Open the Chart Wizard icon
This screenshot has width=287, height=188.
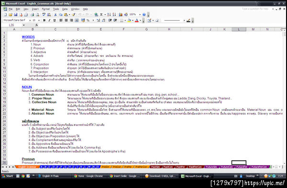click(121, 15)
